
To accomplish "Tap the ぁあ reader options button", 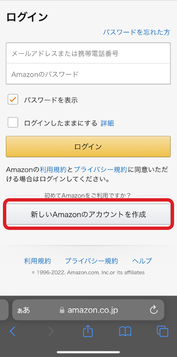I will pyautogui.click(x=24, y=310).
